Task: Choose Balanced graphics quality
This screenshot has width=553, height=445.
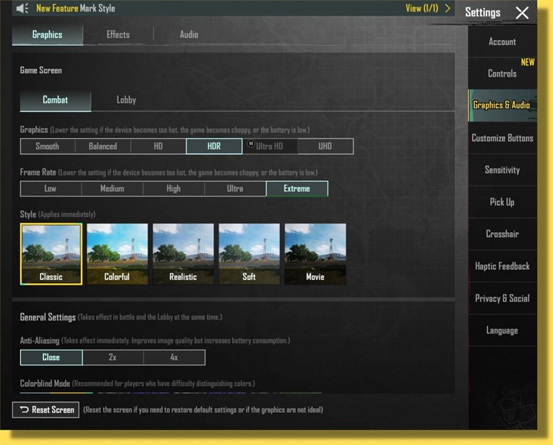Action: (x=102, y=146)
